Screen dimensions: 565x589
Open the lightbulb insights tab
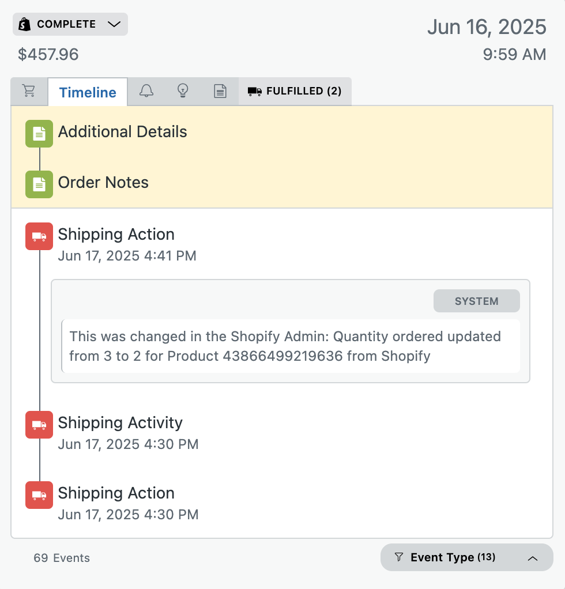(x=183, y=91)
